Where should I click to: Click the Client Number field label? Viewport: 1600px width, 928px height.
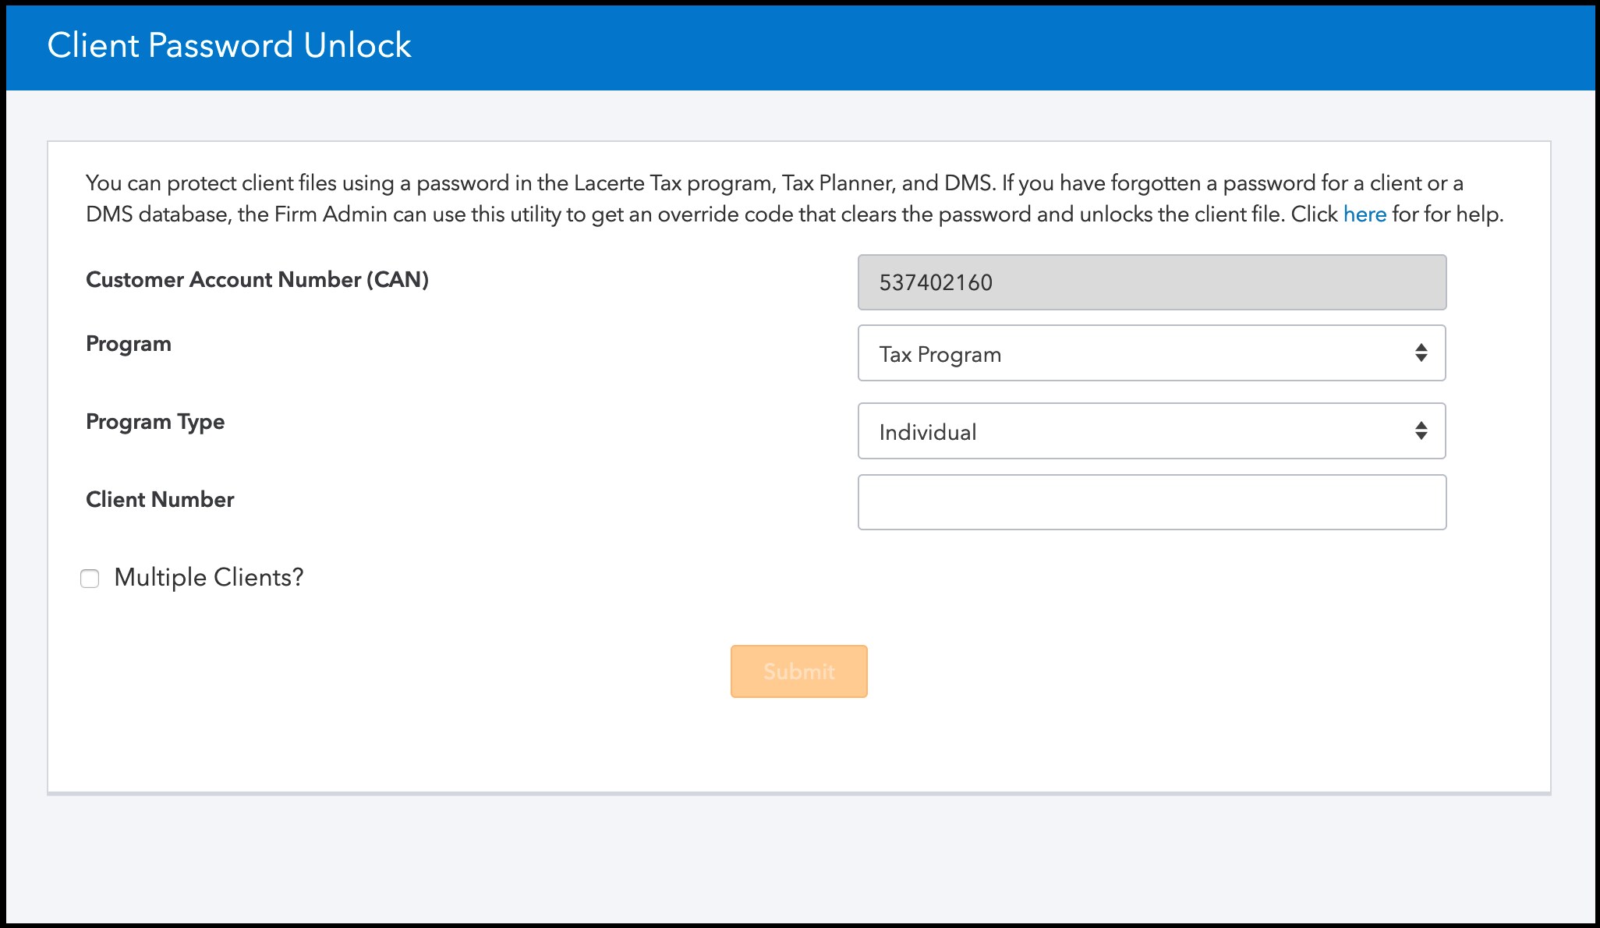click(160, 500)
